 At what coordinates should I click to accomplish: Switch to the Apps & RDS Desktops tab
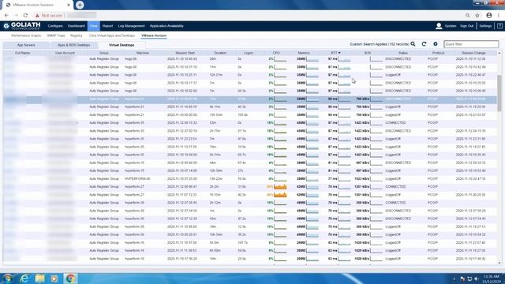[73, 45]
